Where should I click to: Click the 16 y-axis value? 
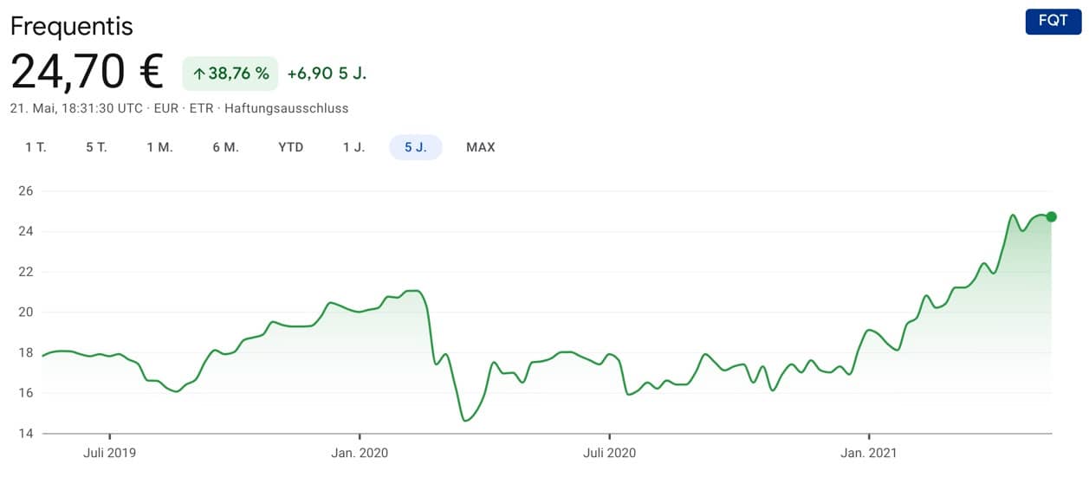tap(25, 393)
